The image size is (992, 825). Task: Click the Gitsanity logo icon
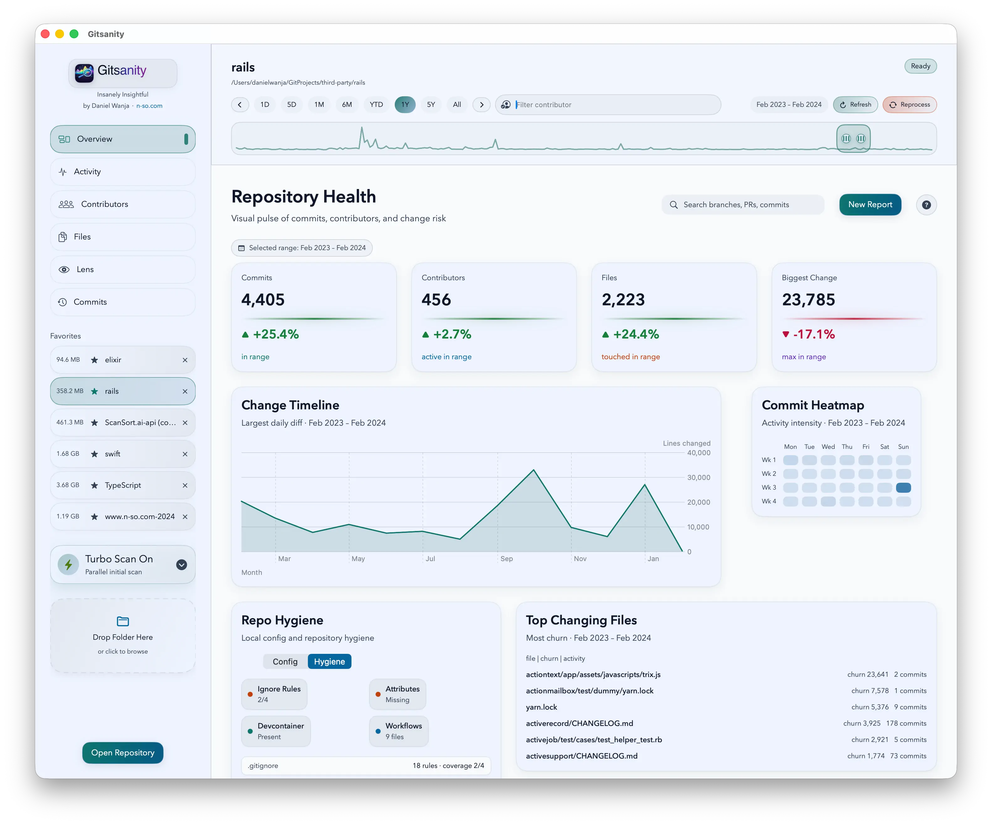tap(84, 73)
